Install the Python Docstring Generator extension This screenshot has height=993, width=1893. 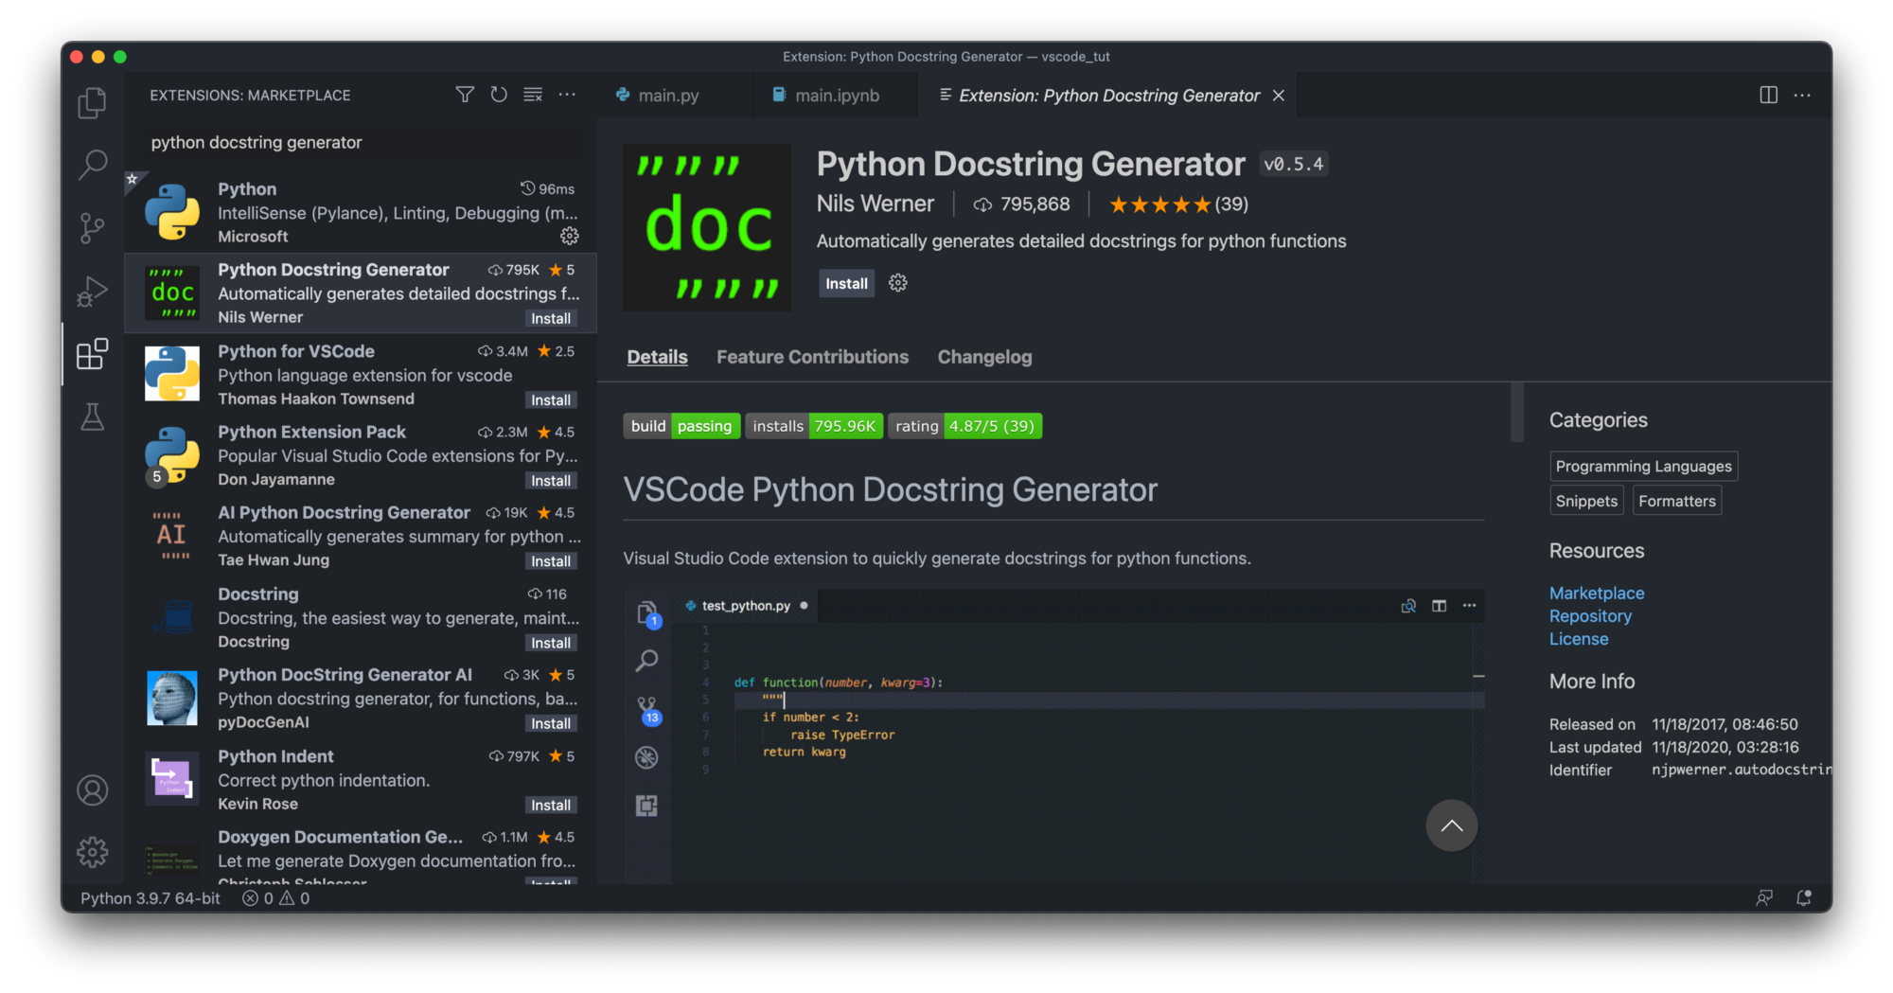[x=845, y=282]
